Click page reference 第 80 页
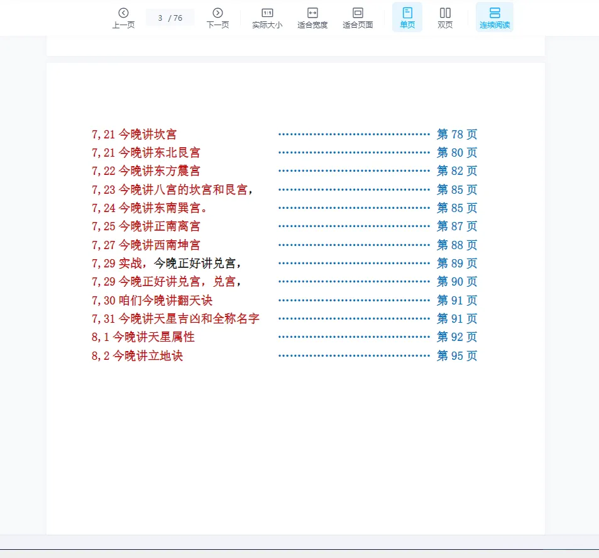The width and height of the screenshot is (599, 558). coord(457,153)
